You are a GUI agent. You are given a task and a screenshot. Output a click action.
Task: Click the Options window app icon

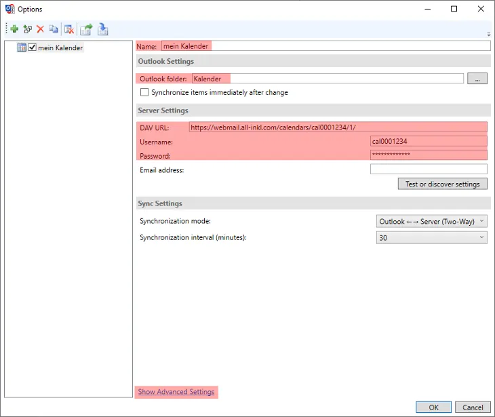click(x=9, y=9)
